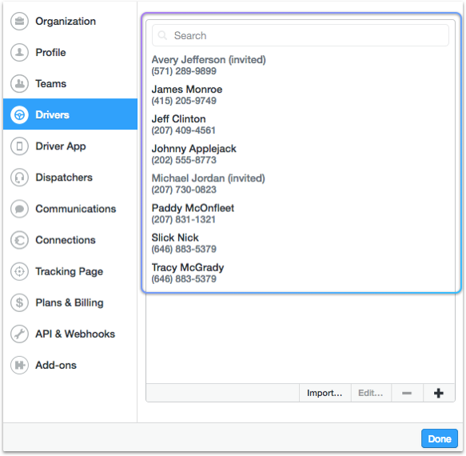
Task: Click the Add-ons puzzle piece icon
Action: click(x=19, y=365)
